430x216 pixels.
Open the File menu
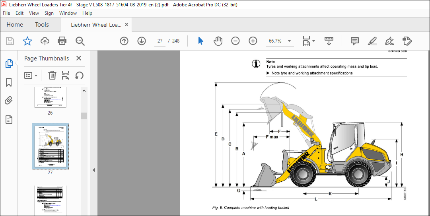(x=6, y=13)
